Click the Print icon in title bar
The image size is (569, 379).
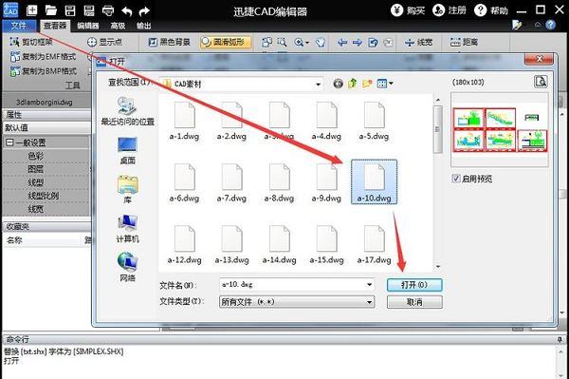coord(108,10)
